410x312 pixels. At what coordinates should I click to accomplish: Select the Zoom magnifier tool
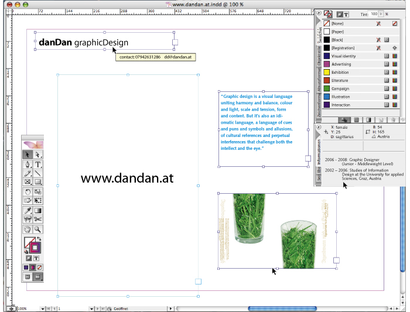[x=38, y=229]
